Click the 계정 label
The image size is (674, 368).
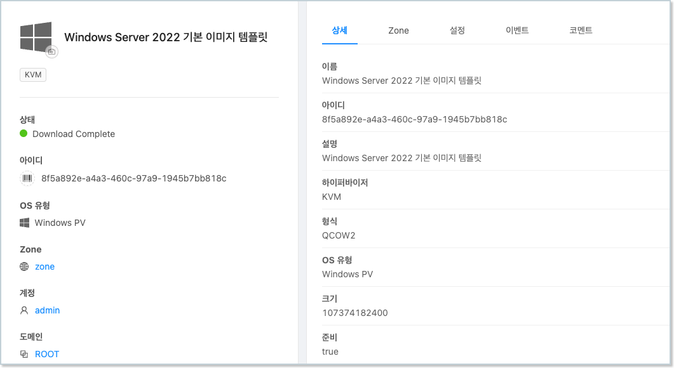[27, 293]
